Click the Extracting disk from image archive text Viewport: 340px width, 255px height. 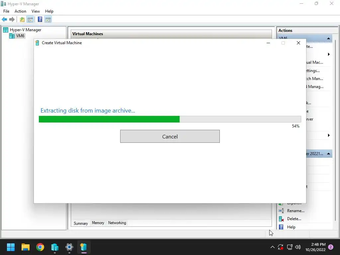pyautogui.click(x=88, y=111)
